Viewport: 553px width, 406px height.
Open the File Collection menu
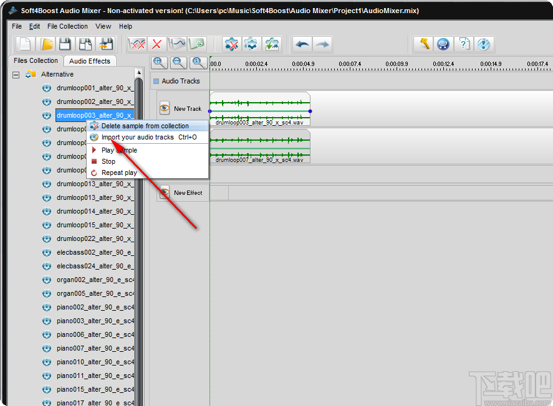(67, 26)
